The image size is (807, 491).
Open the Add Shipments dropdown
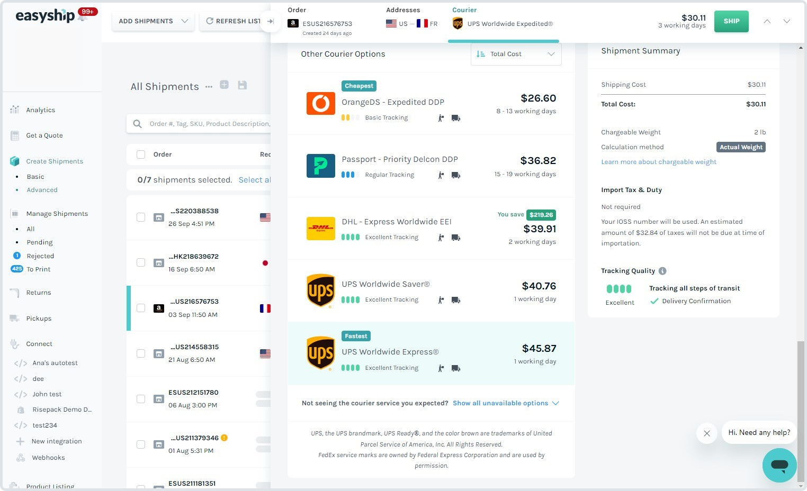(x=153, y=21)
